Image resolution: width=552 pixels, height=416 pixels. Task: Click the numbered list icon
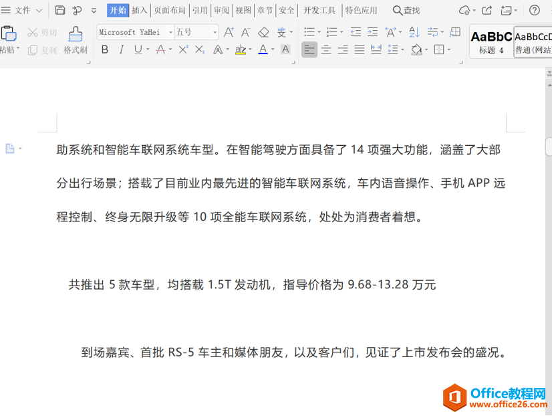pyautogui.click(x=331, y=32)
